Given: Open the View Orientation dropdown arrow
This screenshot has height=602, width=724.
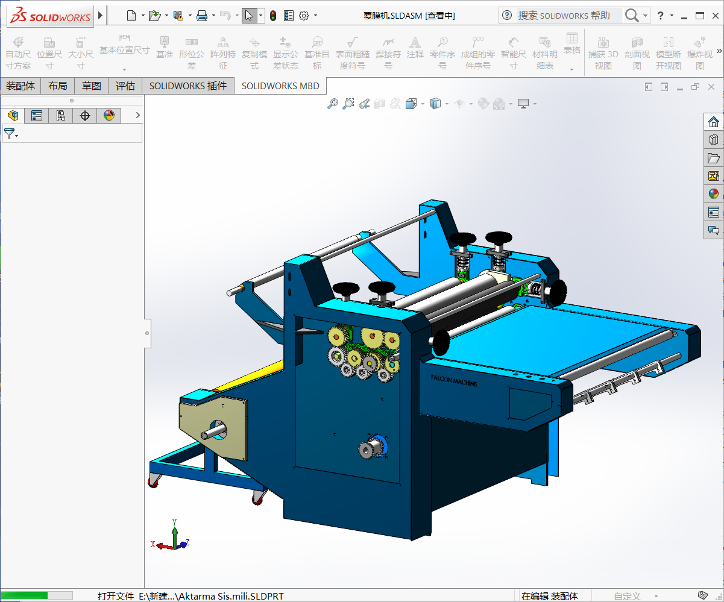Looking at the screenshot, I should click(423, 104).
